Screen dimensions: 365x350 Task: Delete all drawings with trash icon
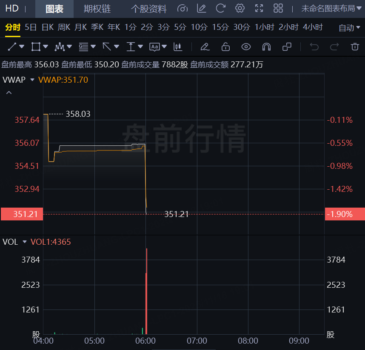point(355,46)
